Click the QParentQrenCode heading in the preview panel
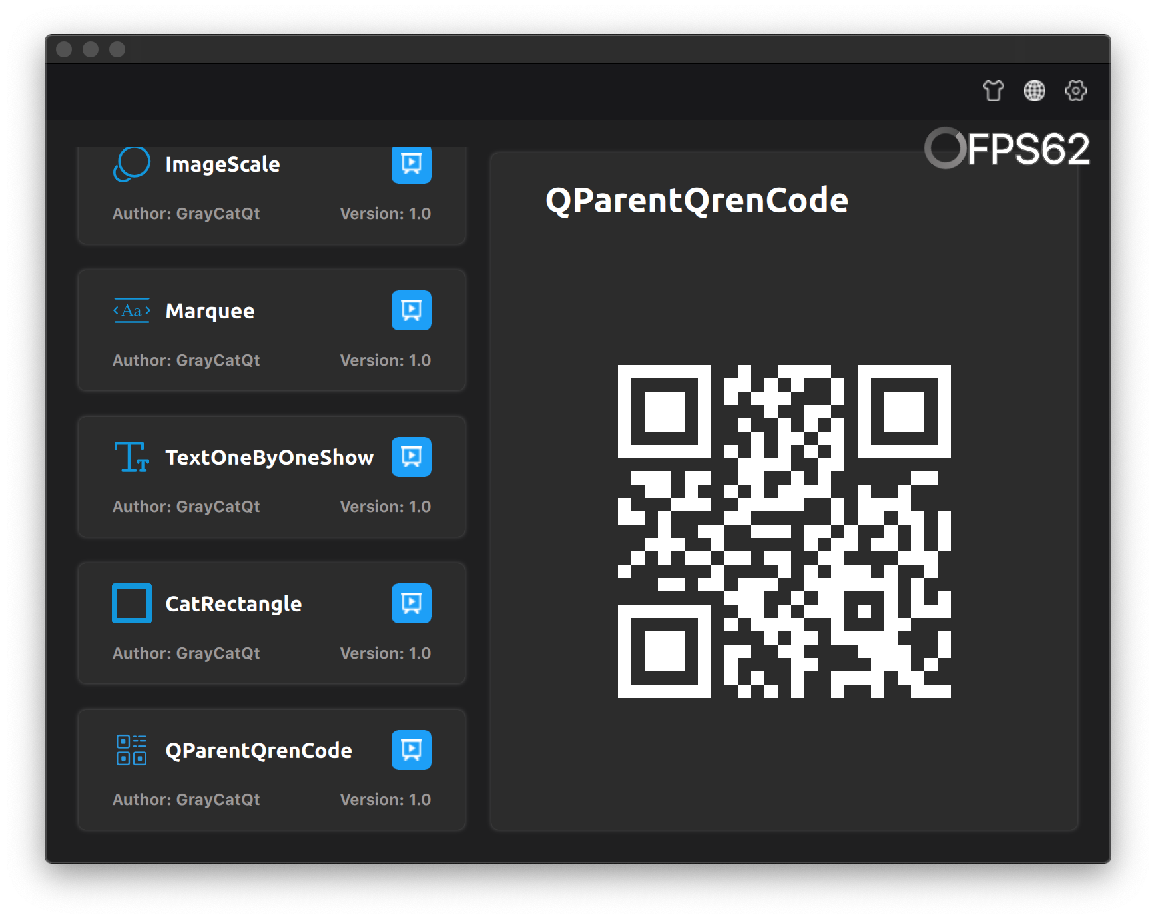 point(697,200)
